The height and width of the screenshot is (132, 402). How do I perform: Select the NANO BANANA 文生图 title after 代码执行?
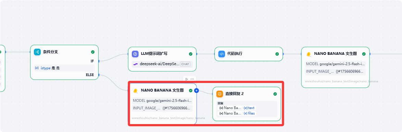[x=335, y=54]
